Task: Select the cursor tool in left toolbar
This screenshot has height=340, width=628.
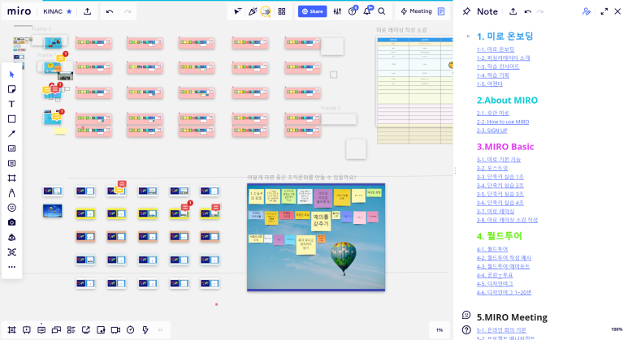Action: click(x=11, y=75)
